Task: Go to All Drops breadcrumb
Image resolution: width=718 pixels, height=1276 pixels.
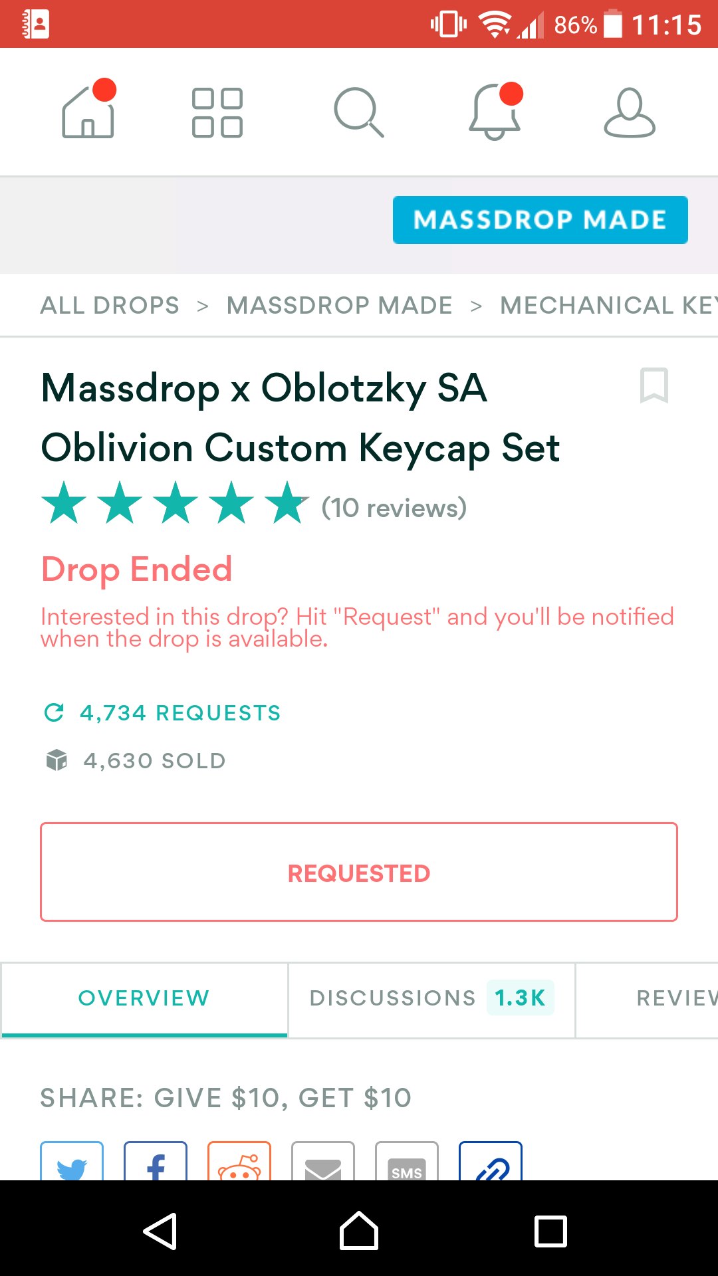Action: tap(110, 306)
